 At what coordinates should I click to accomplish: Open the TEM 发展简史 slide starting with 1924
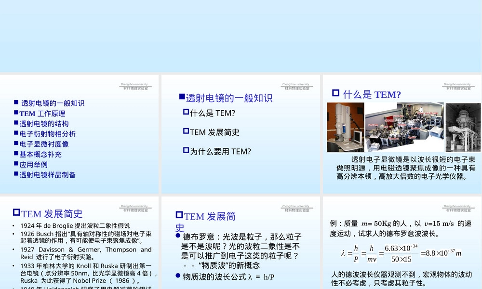point(80,243)
